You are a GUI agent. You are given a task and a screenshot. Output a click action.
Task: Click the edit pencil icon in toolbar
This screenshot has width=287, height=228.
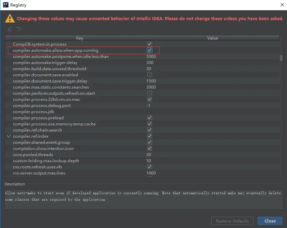point(10,29)
